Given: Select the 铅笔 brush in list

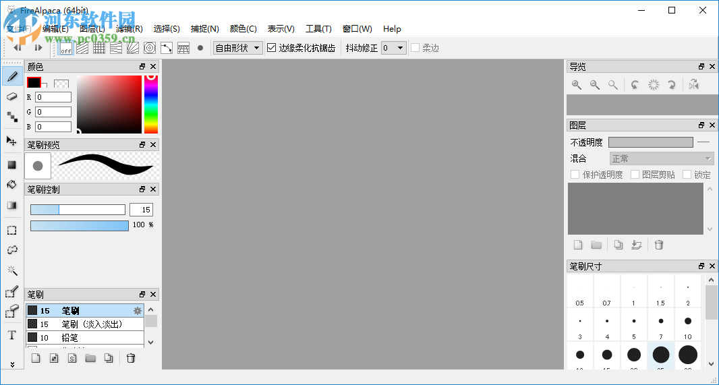Looking at the screenshot, I should [85, 338].
